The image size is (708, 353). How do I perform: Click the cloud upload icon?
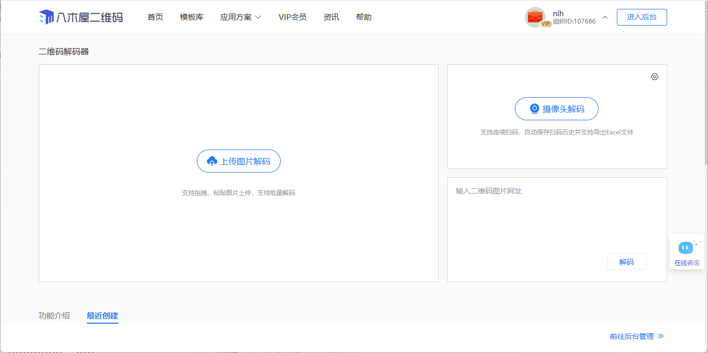(x=212, y=161)
